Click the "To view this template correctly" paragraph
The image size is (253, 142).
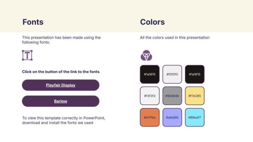[x=64, y=120]
